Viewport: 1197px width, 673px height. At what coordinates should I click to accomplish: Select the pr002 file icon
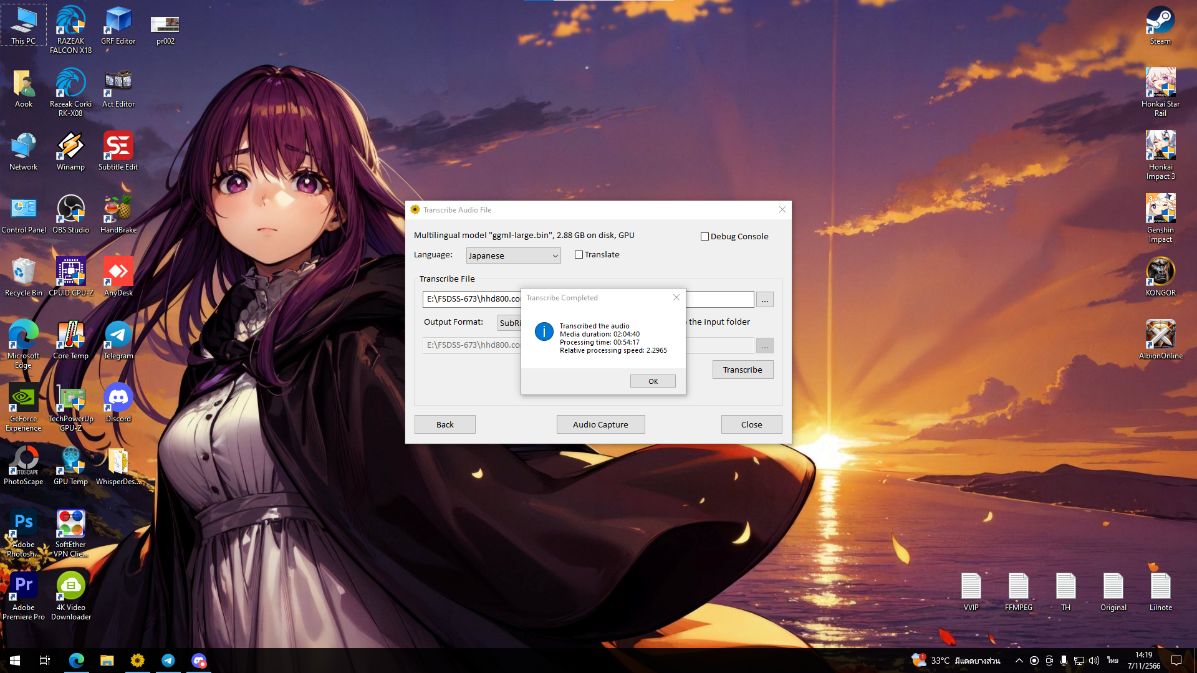pos(165,29)
